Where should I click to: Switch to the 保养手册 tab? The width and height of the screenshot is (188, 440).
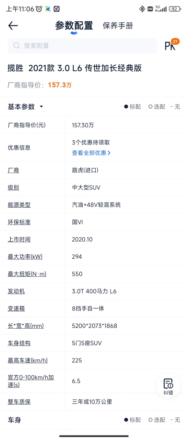pos(118,26)
